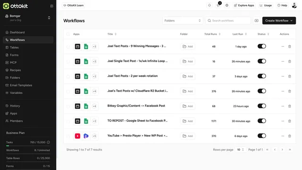Disable the Joel Text Posts - 9 Winning Messages workflow
Viewport: 302px width, 170px height.
coord(262,46)
